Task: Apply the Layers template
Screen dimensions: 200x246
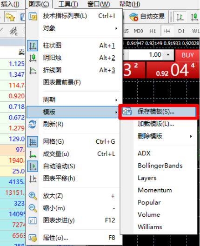Action: tap(159, 178)
